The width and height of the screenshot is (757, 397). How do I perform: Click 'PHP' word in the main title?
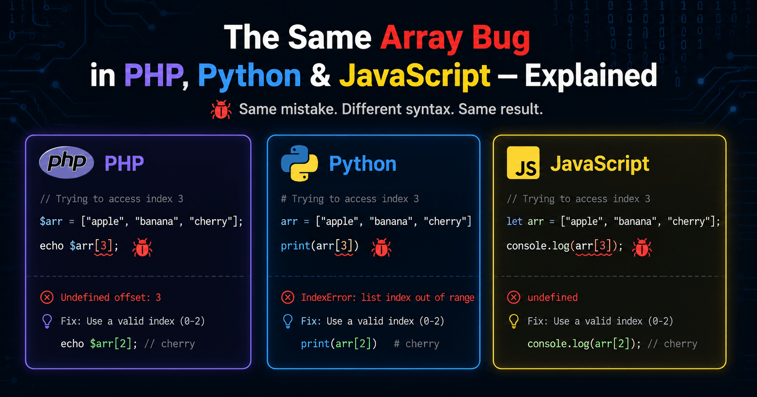(154, 76)
